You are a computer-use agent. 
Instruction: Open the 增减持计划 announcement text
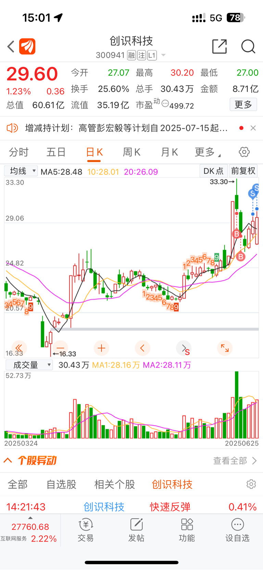click(126, 128)
